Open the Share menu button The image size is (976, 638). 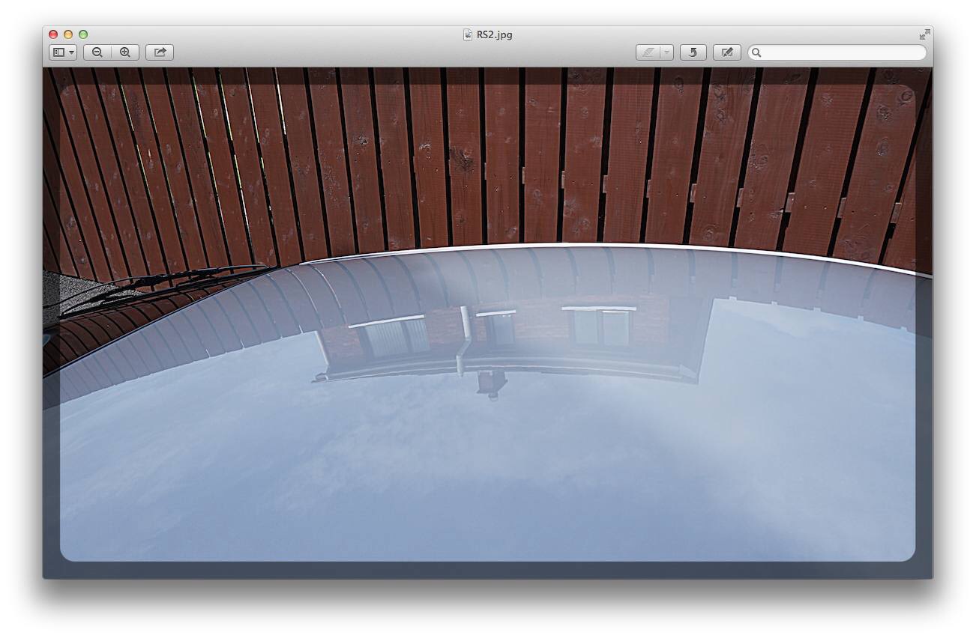point(160,52)
